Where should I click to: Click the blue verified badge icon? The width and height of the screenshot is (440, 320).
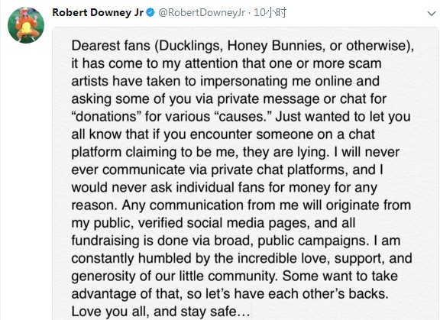coord(150,13)
